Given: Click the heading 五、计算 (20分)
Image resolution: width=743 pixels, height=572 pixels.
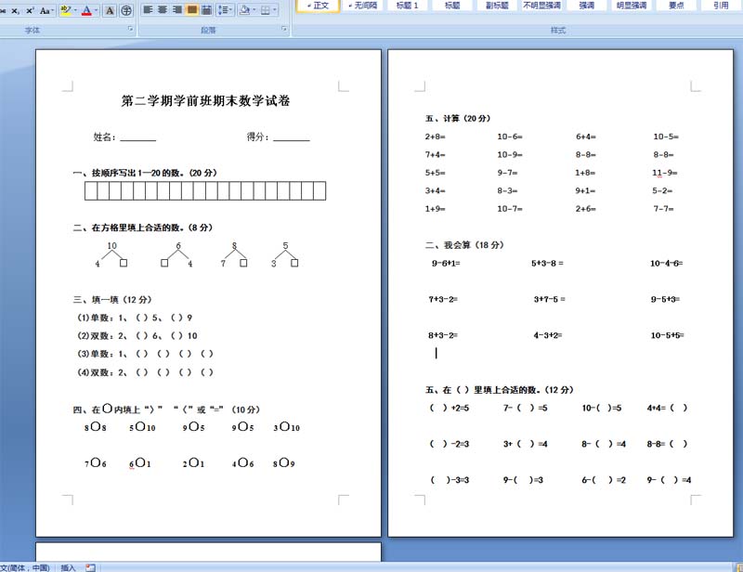Looking at the screenshot, I should point(458,119).
